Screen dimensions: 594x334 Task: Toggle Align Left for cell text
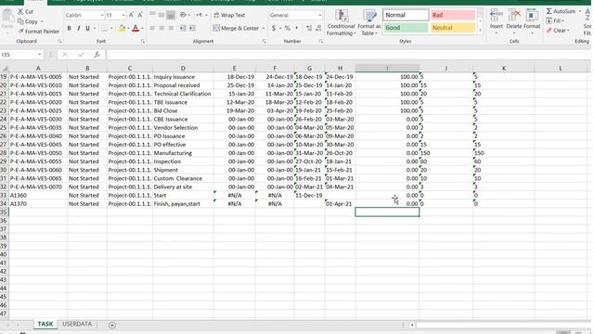pos(152,28)
